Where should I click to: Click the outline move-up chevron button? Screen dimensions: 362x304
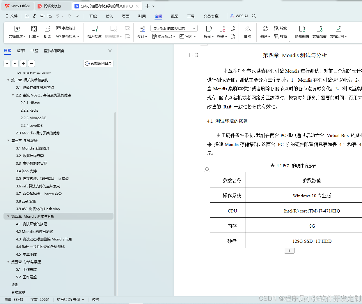(x=15, y=64)
